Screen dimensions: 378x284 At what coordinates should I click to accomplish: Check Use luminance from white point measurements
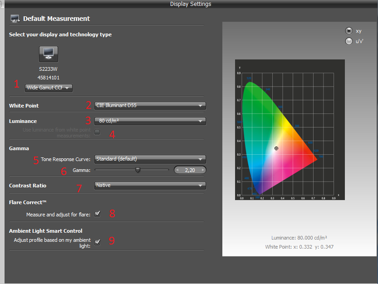pyautogui.click(x=97, y=132)
